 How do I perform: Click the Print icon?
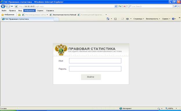pos(127,19)
